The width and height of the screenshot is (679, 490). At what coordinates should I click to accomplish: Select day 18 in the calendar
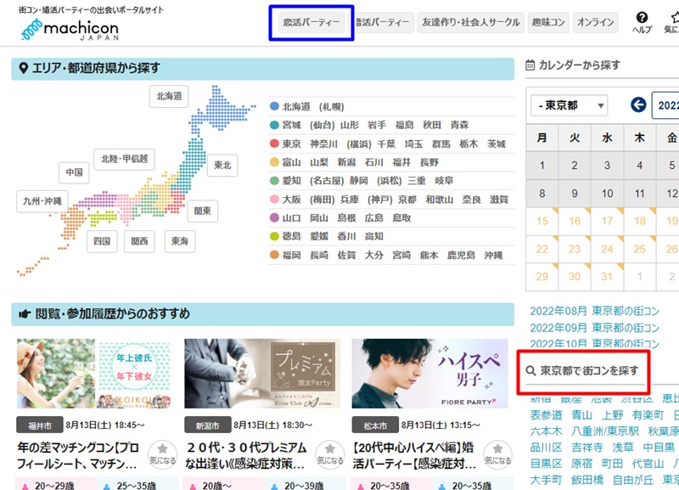point(640,221)
